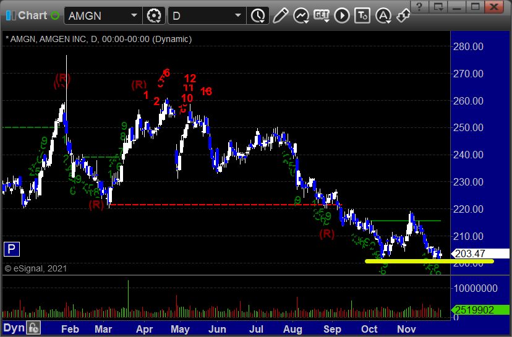
Task: Open the studies chart-line icon
Action: (x=301, y=15)
